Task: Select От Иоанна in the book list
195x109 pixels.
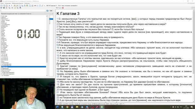Action: (x=5, y=50)
